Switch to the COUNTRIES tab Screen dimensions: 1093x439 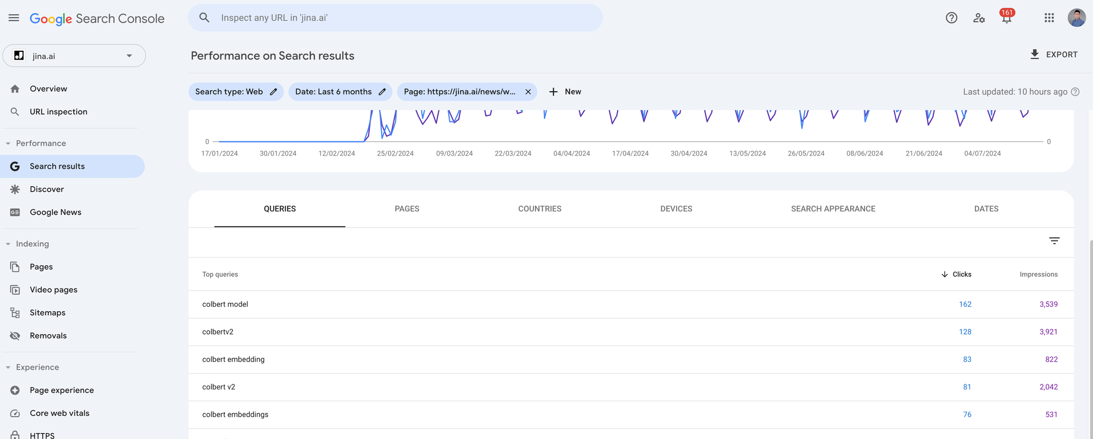(x=540, y=209)
